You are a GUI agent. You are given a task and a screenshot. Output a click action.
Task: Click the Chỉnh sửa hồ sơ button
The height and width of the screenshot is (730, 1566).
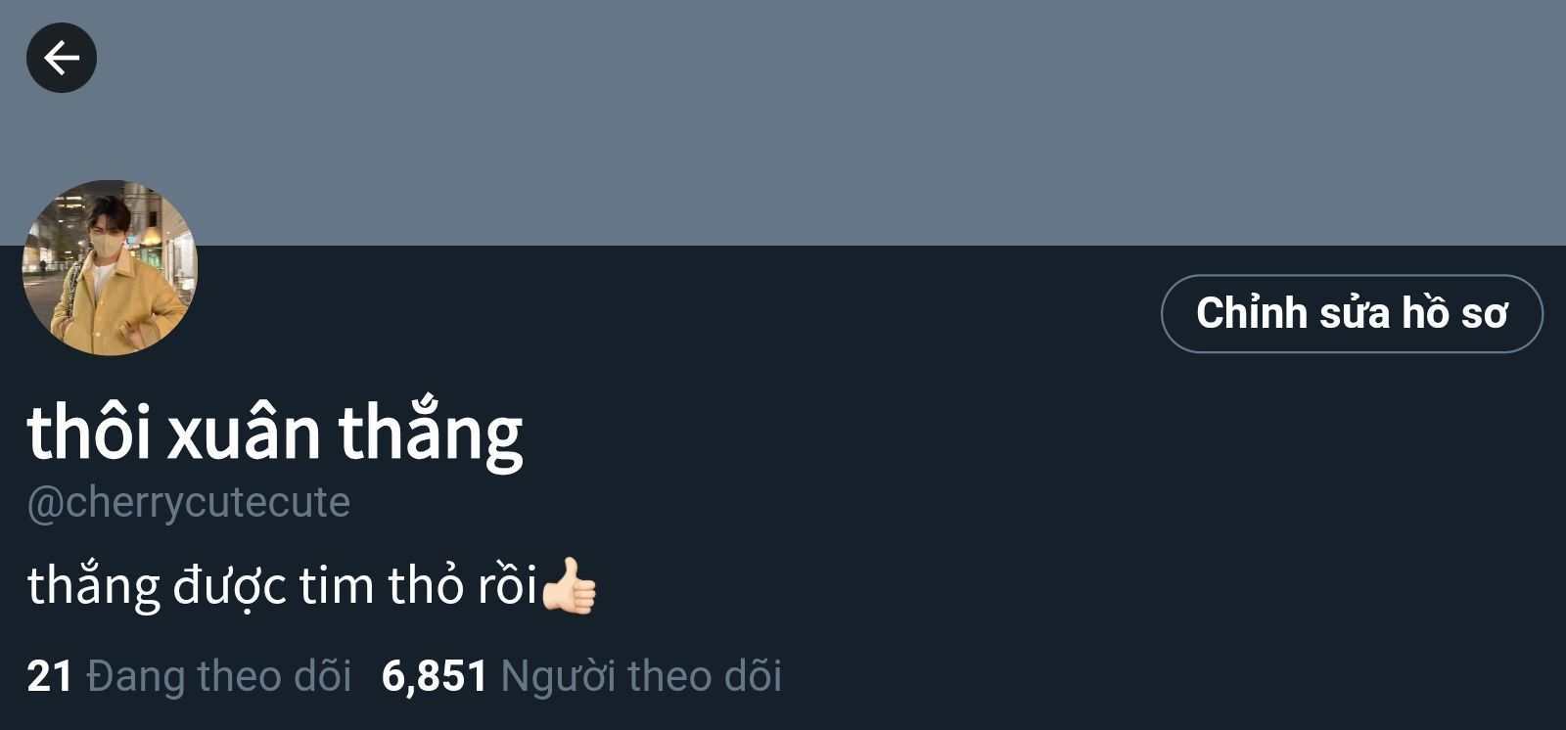click(x=1352, y=313)
